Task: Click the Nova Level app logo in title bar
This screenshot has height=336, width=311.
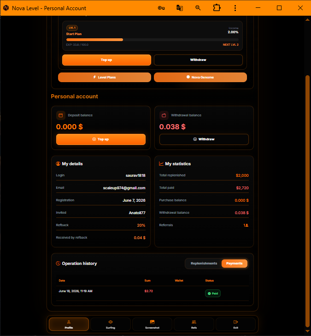Action: click(6, 8)
